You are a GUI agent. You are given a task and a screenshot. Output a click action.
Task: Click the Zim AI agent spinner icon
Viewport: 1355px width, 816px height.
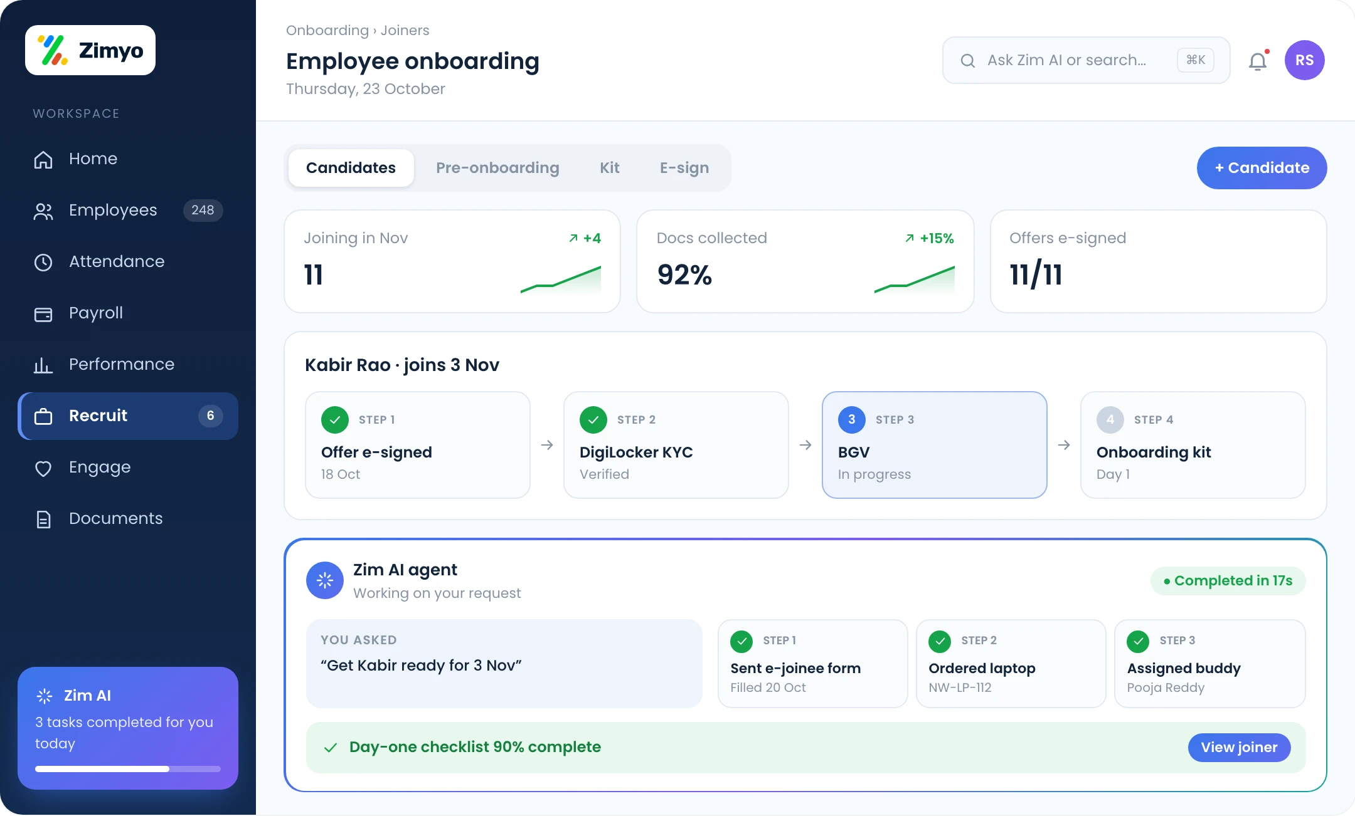pos(325,580)
